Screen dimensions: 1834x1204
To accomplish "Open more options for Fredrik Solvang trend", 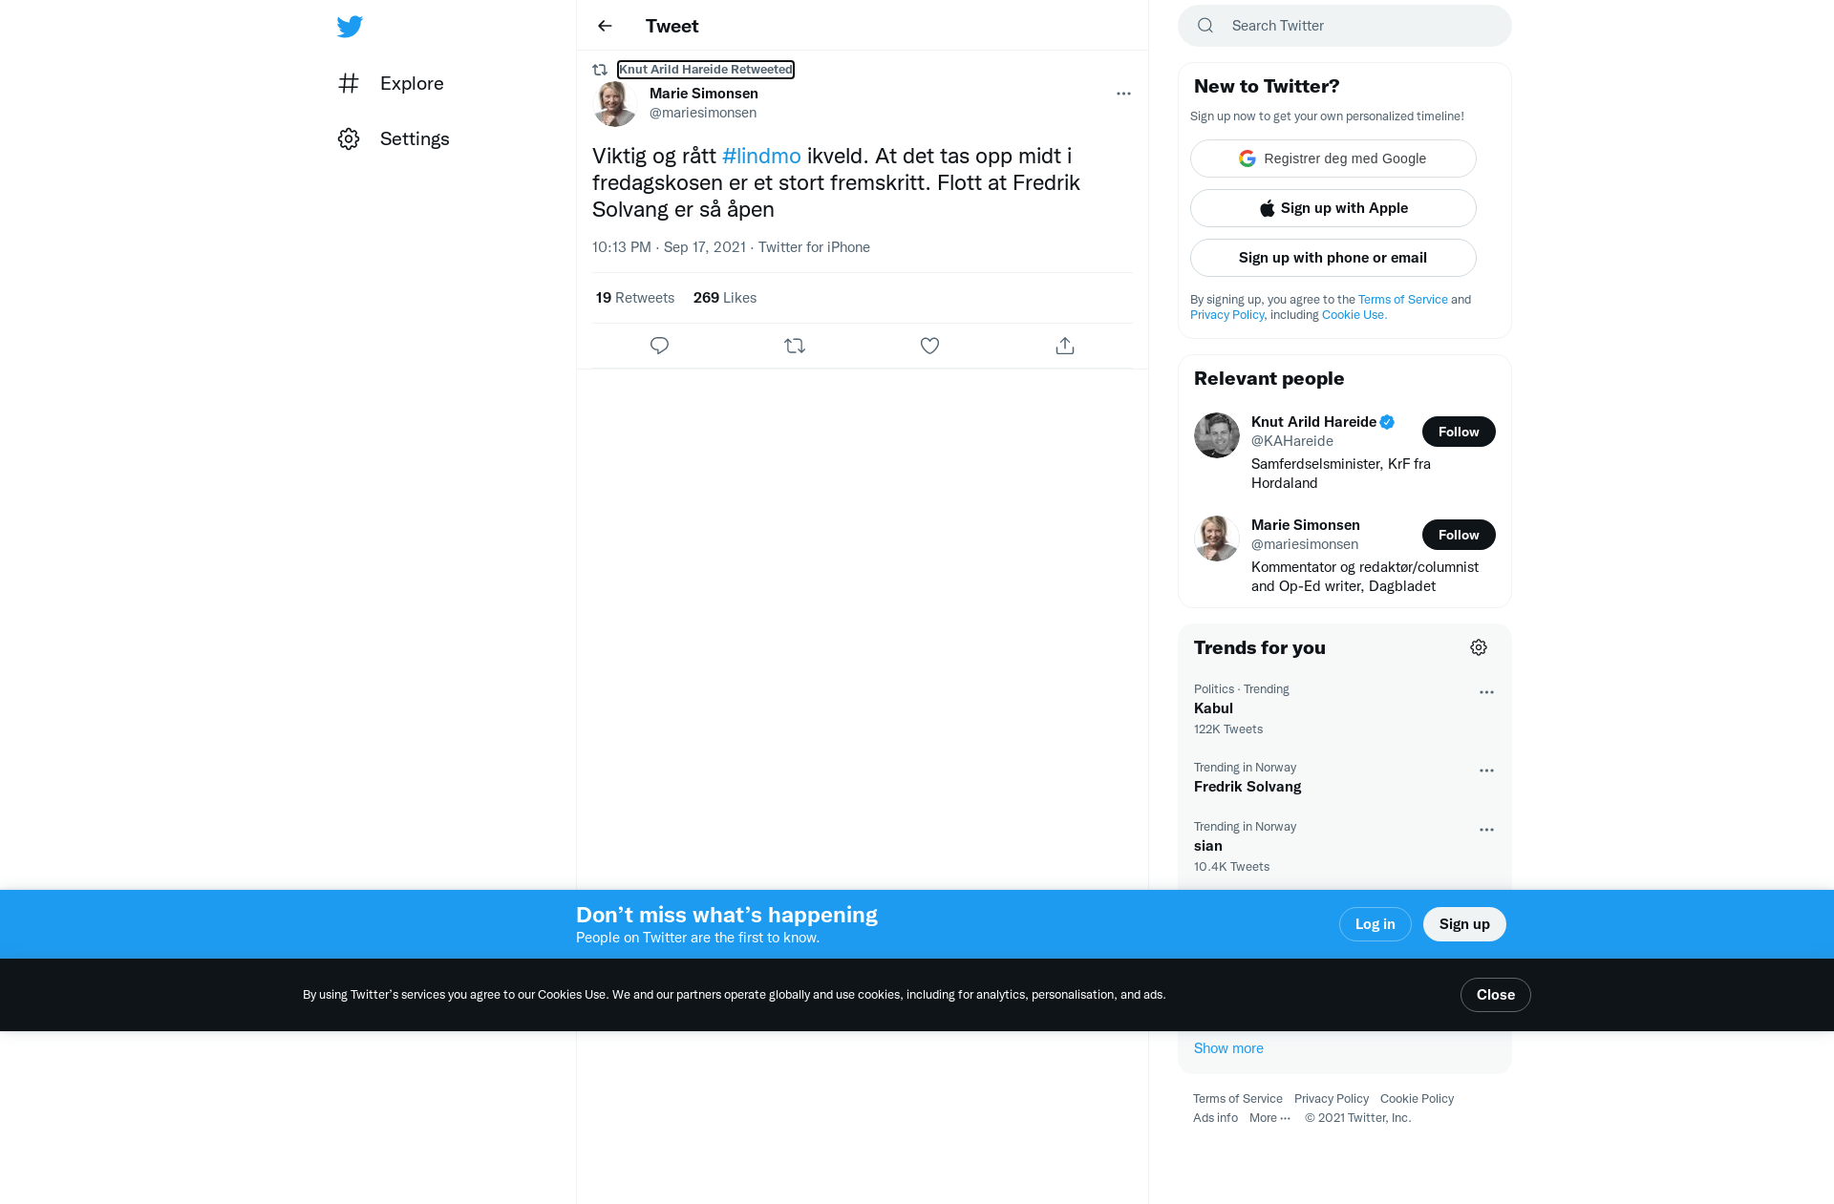I will 1486,771.
